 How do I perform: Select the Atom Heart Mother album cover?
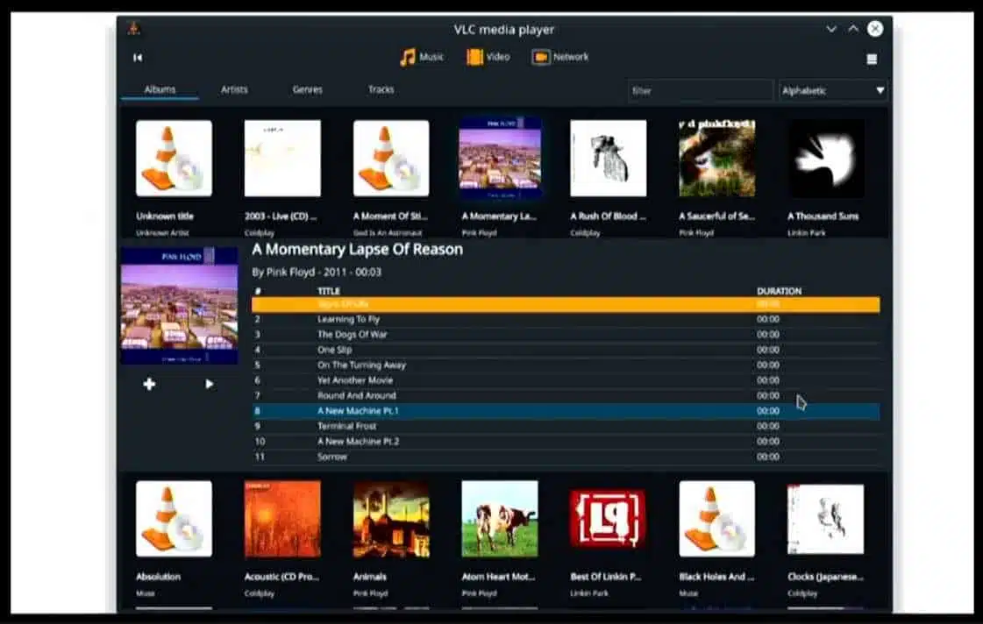click(500, 519)
